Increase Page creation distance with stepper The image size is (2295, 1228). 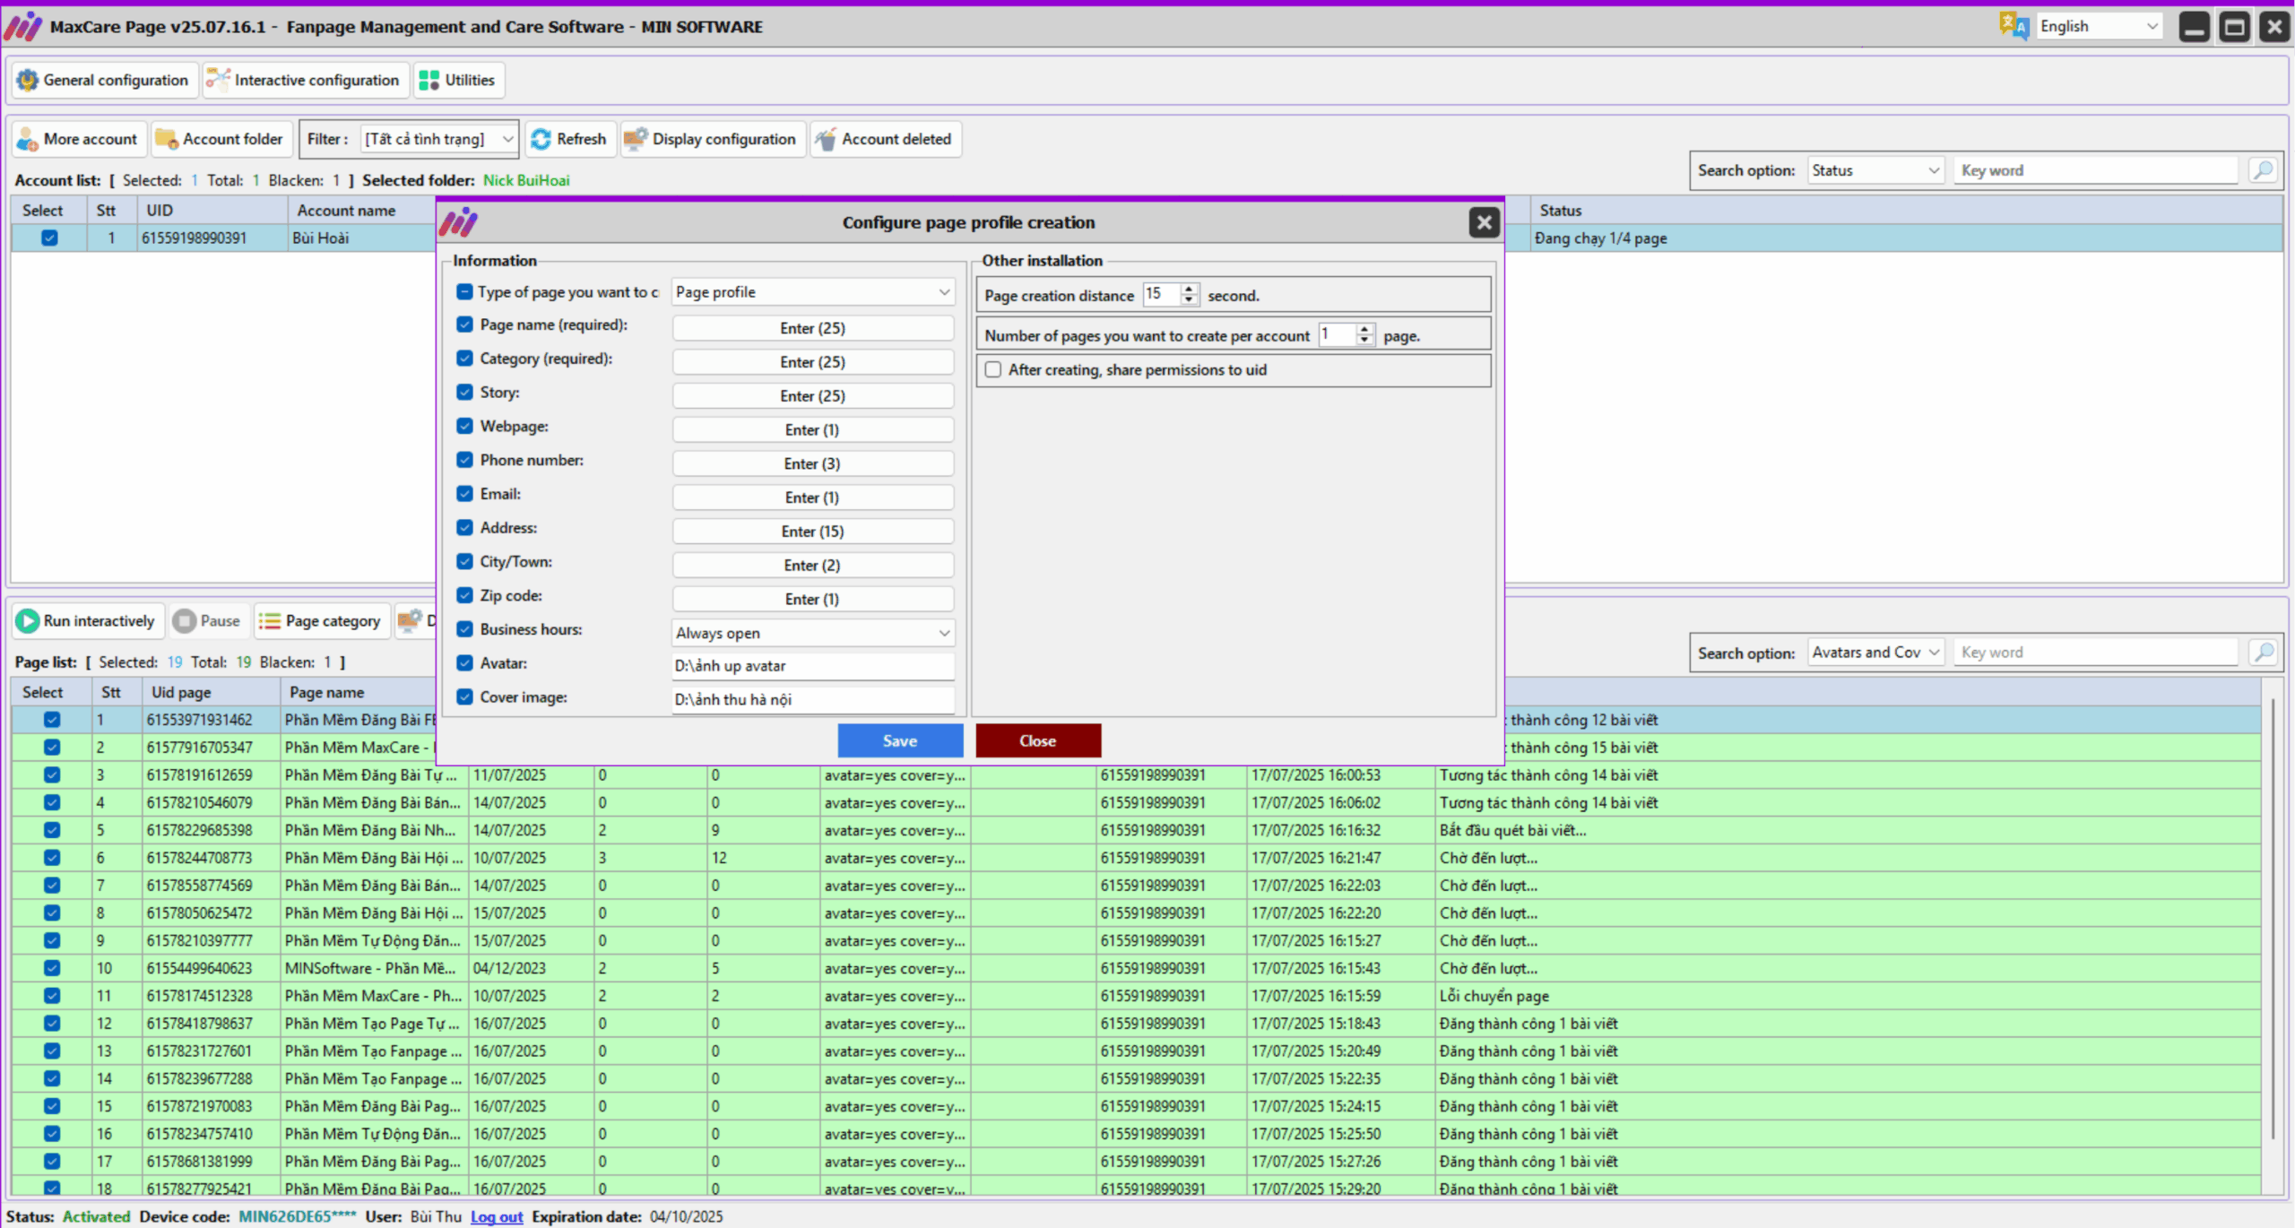(x=1190, y=290)
